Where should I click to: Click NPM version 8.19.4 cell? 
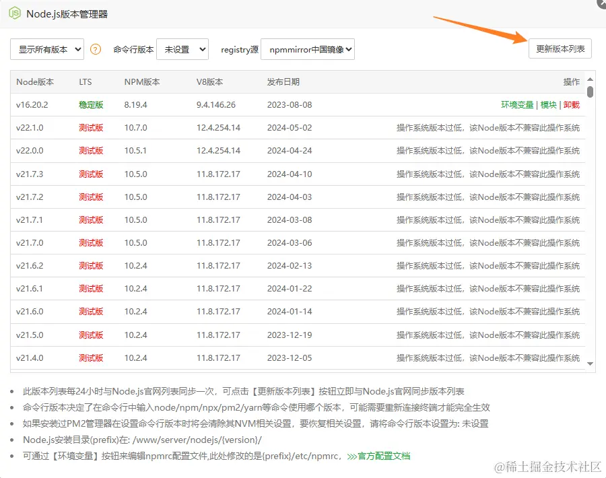point(135,105)
